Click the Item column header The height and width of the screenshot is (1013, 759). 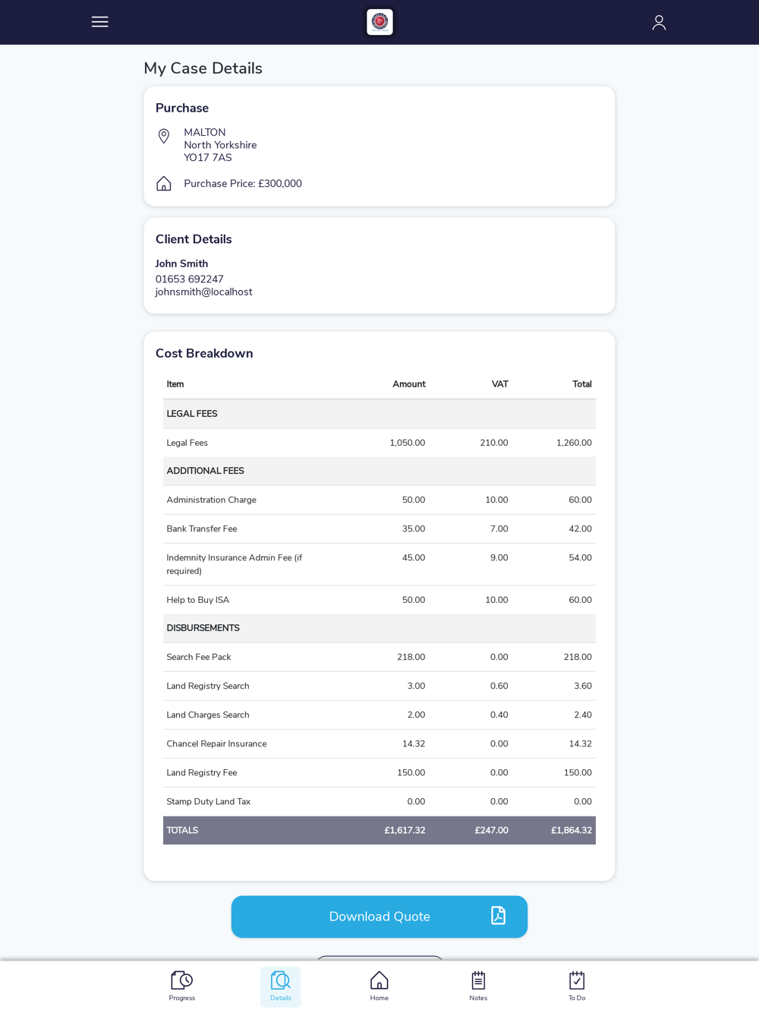click(175, 384)
